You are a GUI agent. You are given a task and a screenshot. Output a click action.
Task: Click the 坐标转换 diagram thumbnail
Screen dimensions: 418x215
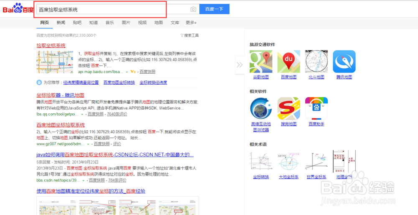pyautogui.click(x=261, y=161)
